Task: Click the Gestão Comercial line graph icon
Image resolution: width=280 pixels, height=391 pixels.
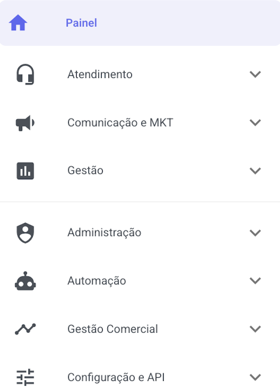Action: [25, 329]
